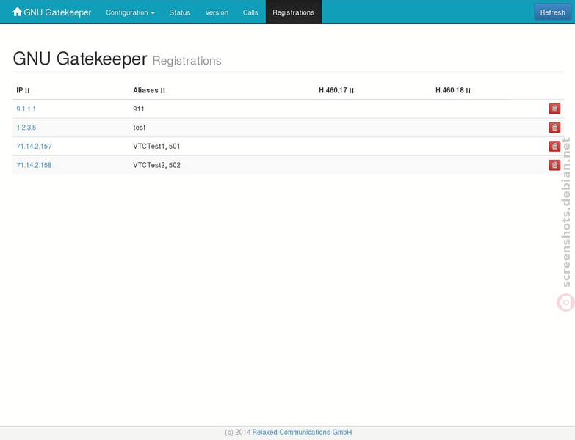
Task: Open the 1.2.3.5 IP link
Action: 26,128
